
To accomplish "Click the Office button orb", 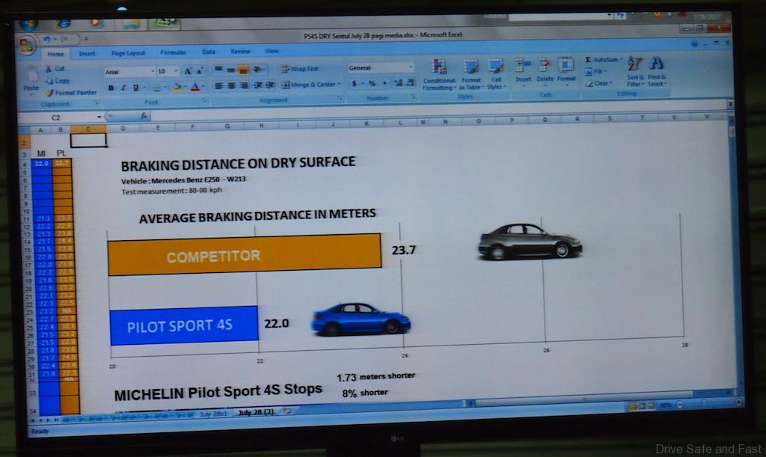I will (27, 46).
